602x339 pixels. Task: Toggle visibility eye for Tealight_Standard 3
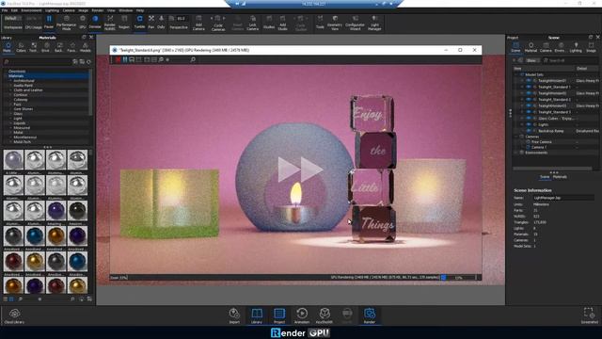529,112
